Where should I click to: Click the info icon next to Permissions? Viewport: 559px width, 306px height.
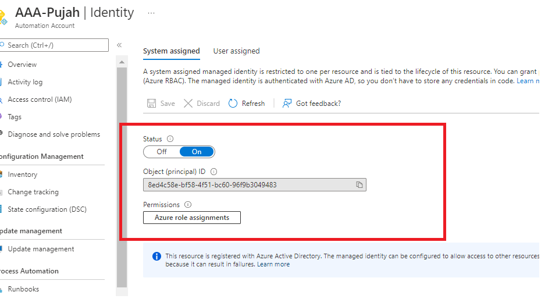188,205
